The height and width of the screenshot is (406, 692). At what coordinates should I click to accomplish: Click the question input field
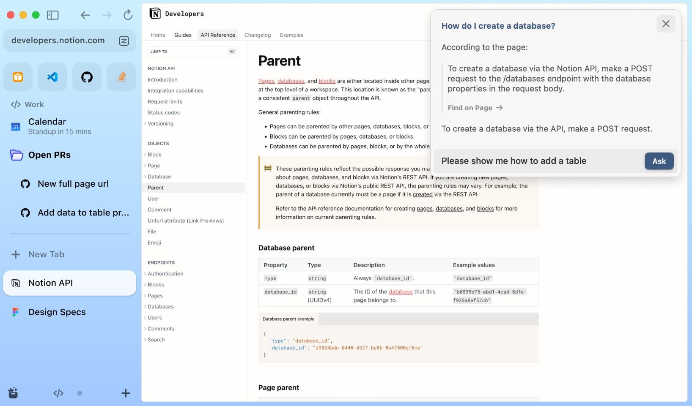coord(539,161)
